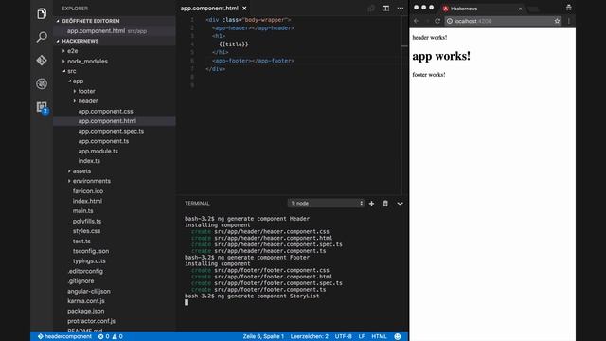Image resolution: width=606 pixels, height=341 pixels.
Task: Close the Hackernews browser tab
Action: tap(520, 9)
